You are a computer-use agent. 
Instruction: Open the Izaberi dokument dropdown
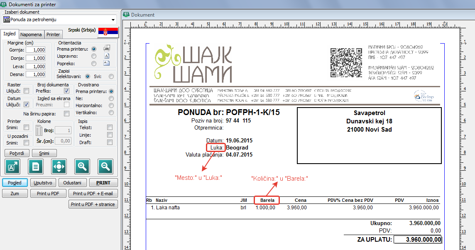pos(113,20)
